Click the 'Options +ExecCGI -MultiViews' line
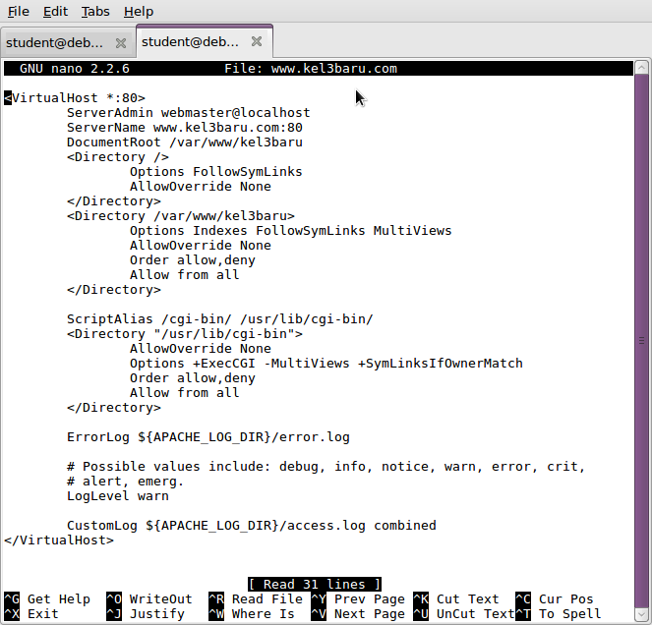The height and width of the screenshot is (625, 652). tap(326, 364)
